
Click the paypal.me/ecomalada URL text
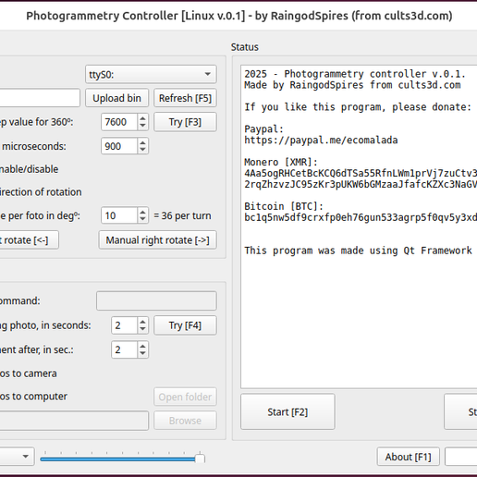321,141
